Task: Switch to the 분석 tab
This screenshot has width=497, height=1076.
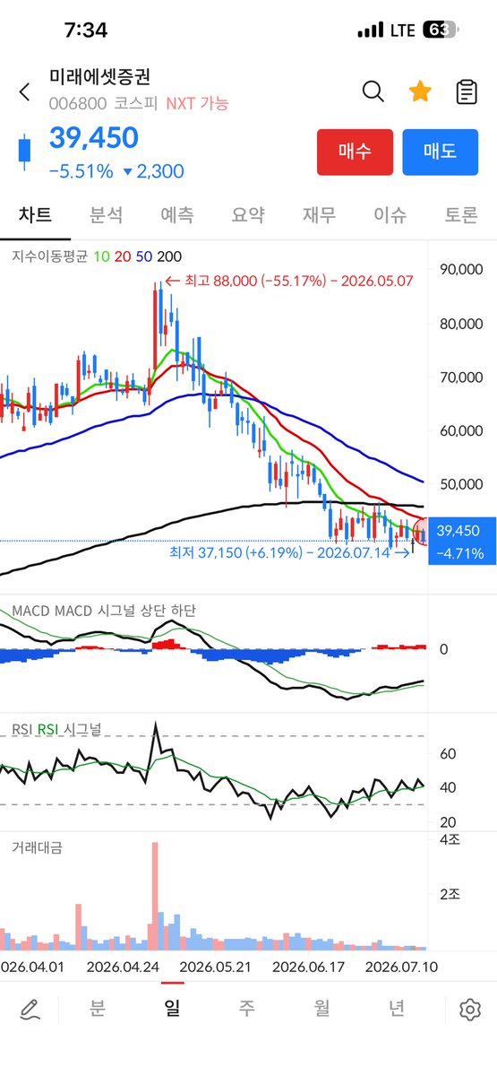Action: (x=107, y=215)
